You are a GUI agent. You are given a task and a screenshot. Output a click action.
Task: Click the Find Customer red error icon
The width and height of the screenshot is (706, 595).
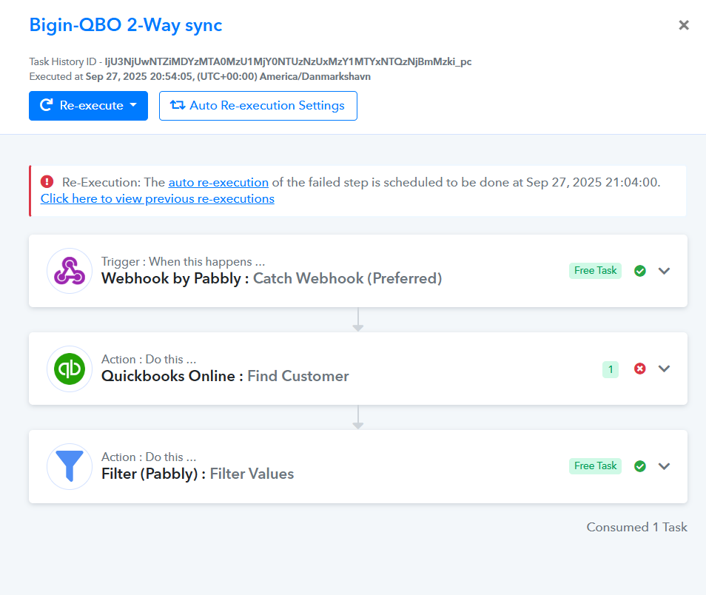point(640,369)
